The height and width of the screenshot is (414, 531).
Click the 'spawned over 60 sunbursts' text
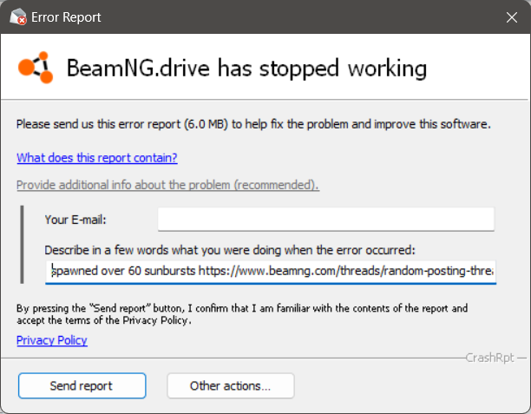point(123,271)
